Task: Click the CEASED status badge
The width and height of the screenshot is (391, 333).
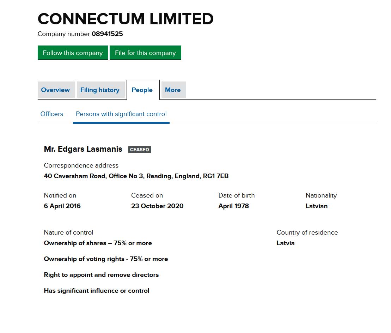Action: pyautogui.click(x=140, y=150)
